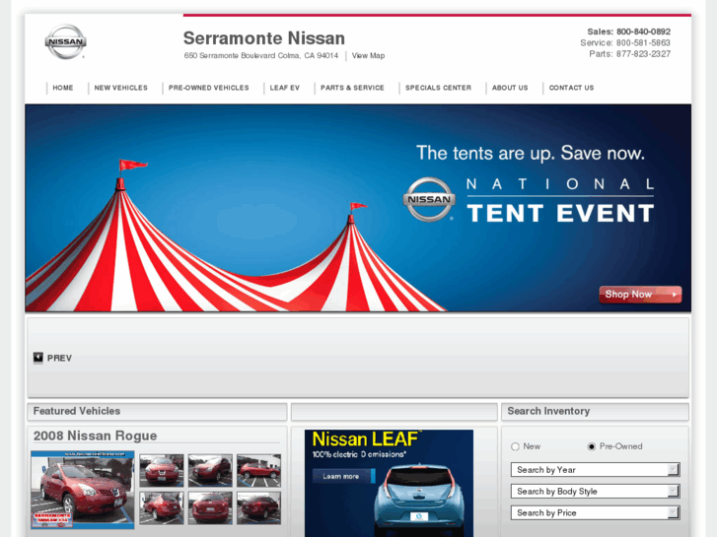Screen dimensions: 717x537
Task: Click the Serramonte Nissan title
Action: [264, 38]
